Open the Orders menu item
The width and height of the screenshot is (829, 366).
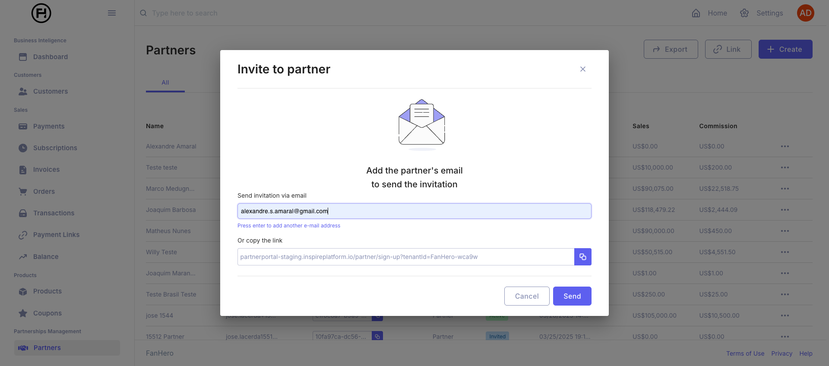[x=44, y=192]
